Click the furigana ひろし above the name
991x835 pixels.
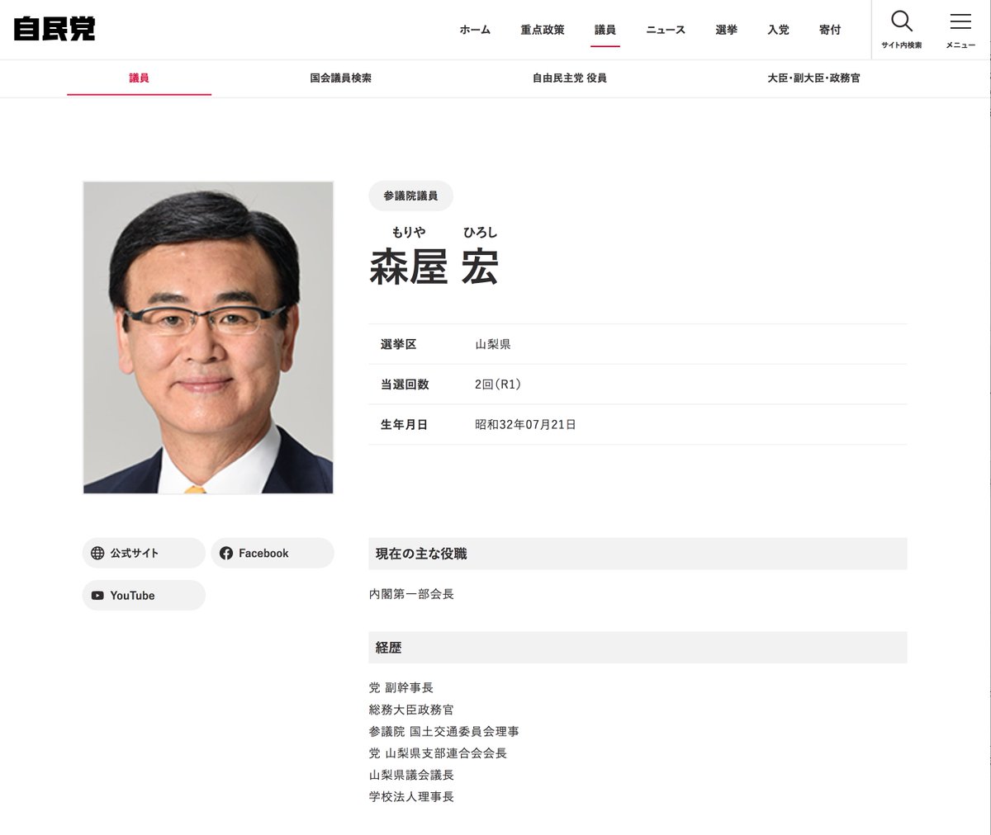point(480,233)
